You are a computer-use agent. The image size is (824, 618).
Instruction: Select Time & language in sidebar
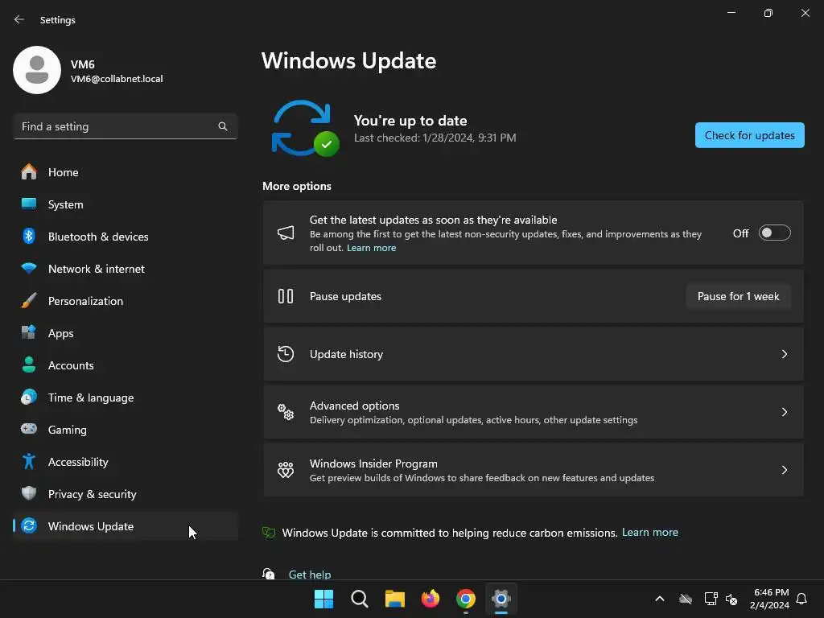126,398
